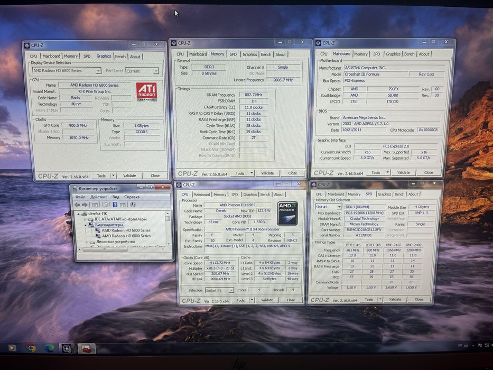The image size is (493, 370).
Task: Click the Scan for hardware changes icon
Action: click(133, 205)
